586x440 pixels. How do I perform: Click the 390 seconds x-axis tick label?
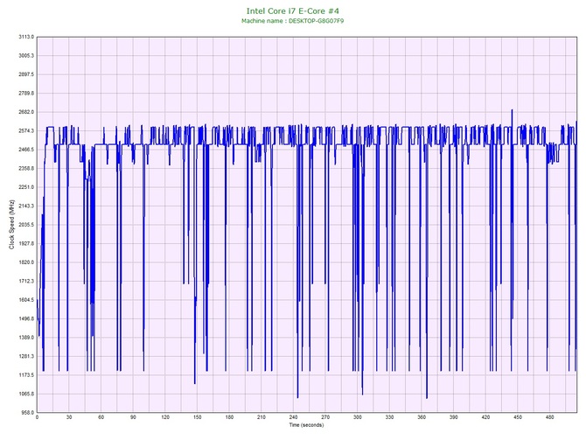[x=454, y=417]
